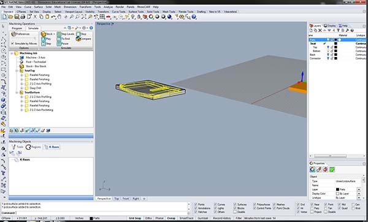Collapse the SeatBottom setup node

pos(17,93)
